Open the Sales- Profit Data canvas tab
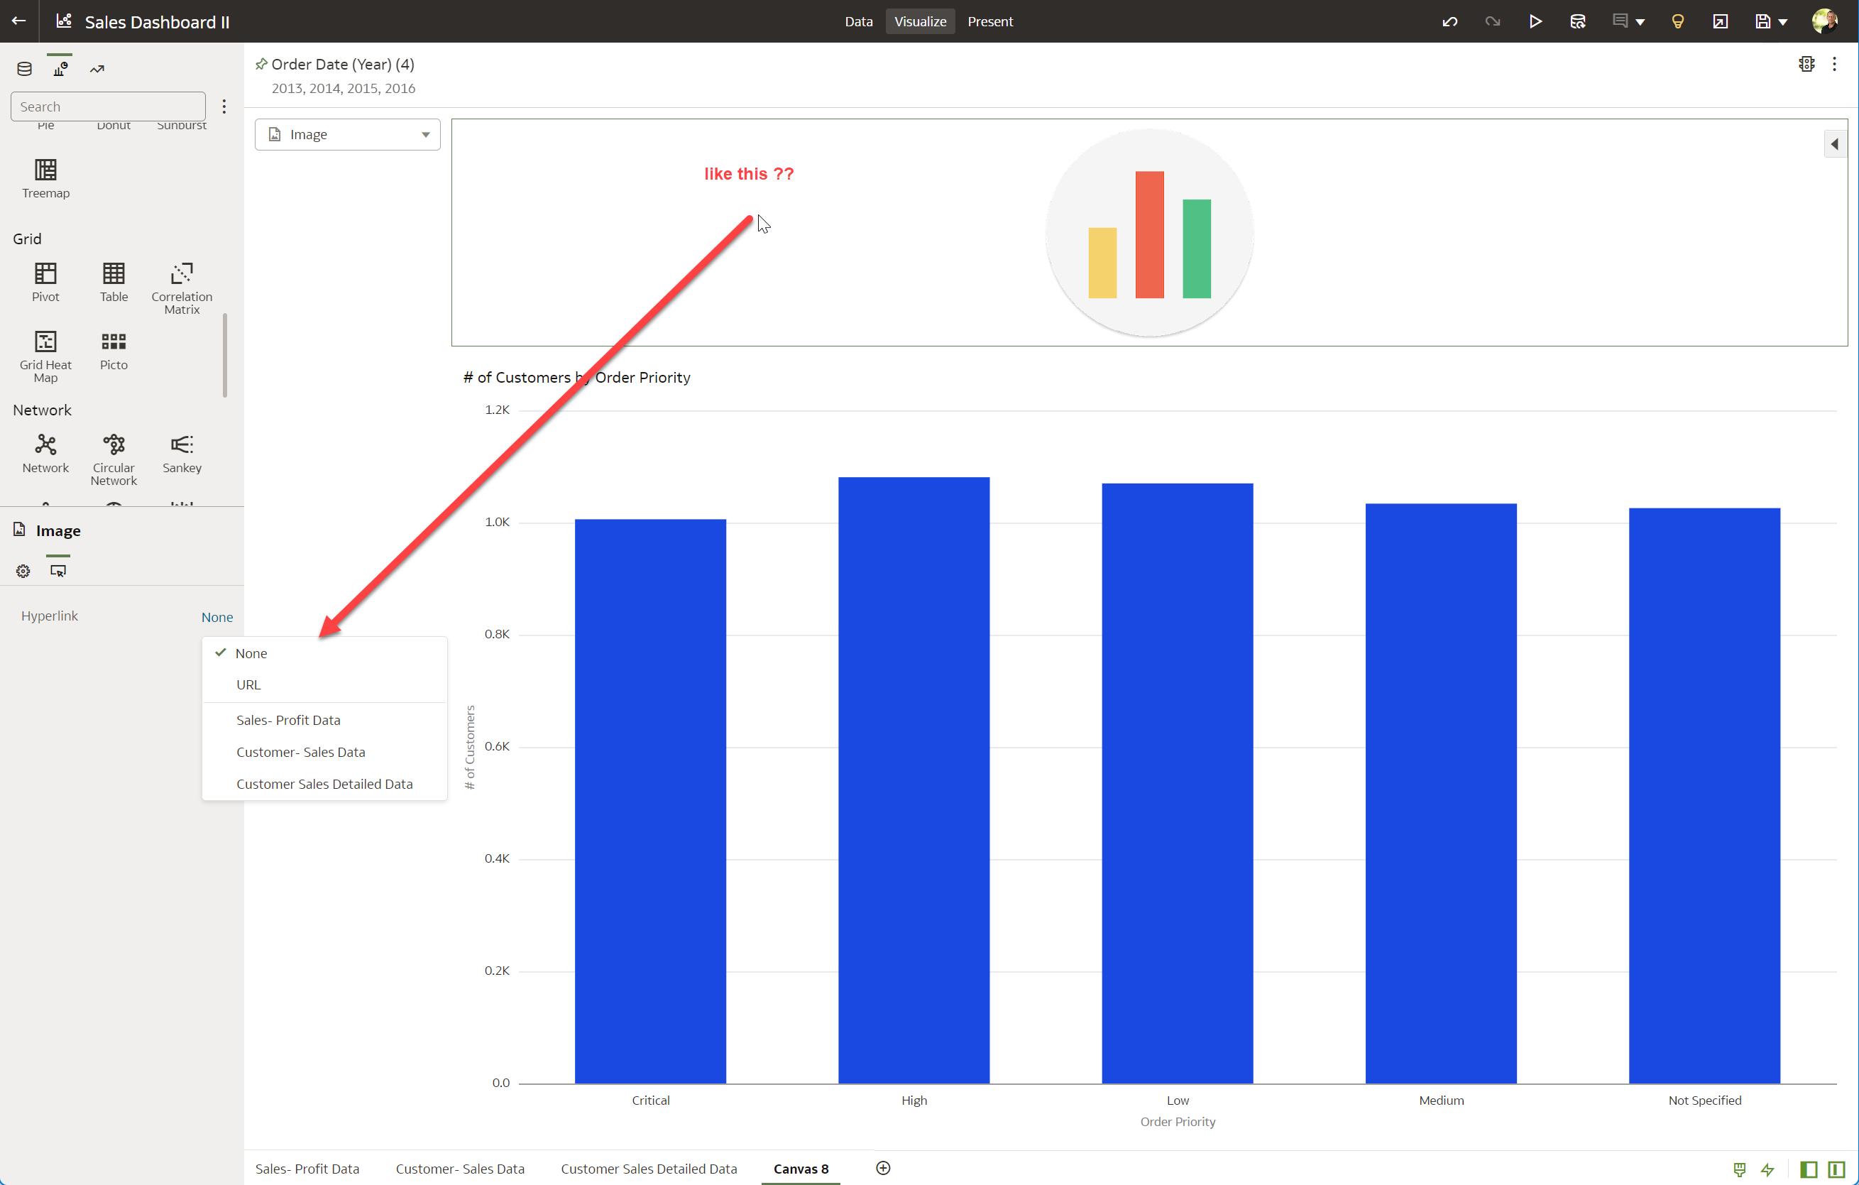The image size is (1859, 1185). point(307,1169)
